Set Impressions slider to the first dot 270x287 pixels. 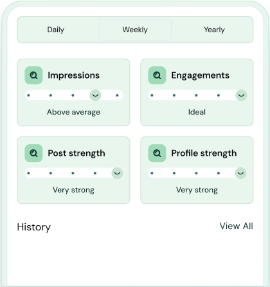point(28,95)
